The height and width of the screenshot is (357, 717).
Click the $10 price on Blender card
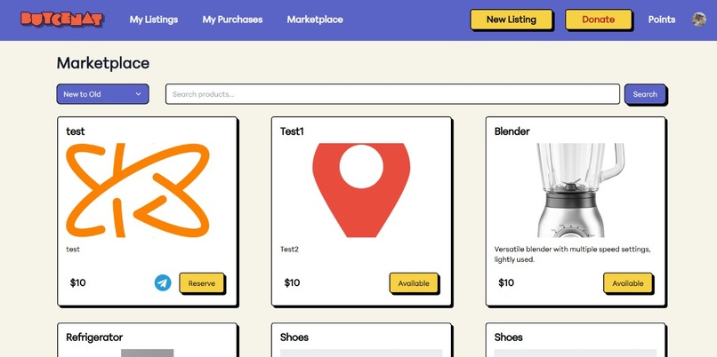506,283
